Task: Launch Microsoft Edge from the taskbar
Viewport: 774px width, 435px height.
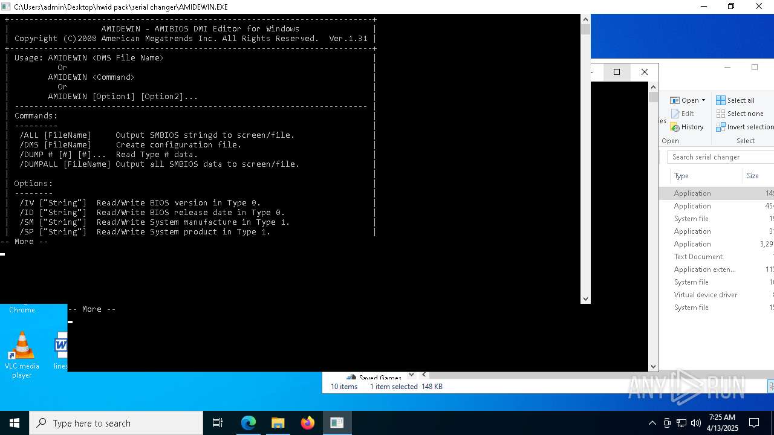Action: [249, 423]
